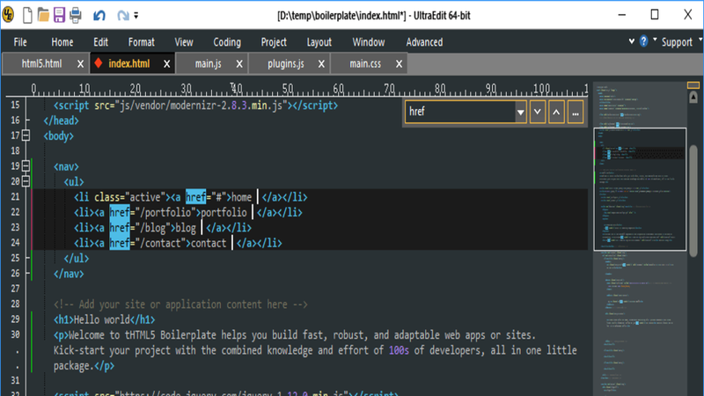
Task: Click the Open Folder icon
Action: [x=42, y=14]
